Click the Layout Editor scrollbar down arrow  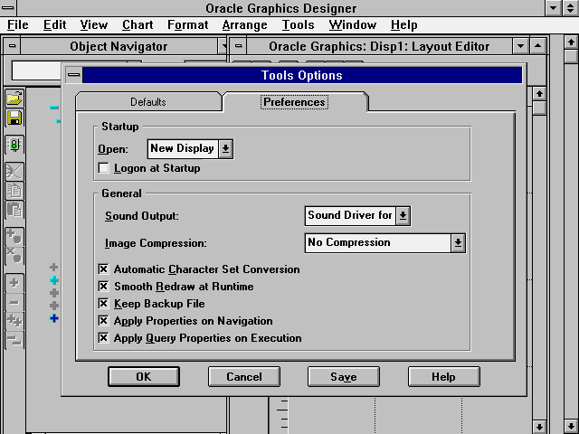click(539, 426)
